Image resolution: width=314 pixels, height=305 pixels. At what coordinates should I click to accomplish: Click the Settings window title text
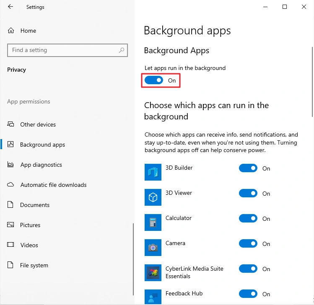[x=35, y=7]
